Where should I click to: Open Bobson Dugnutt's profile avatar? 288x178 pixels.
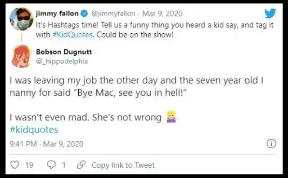[x=21, y=56]
